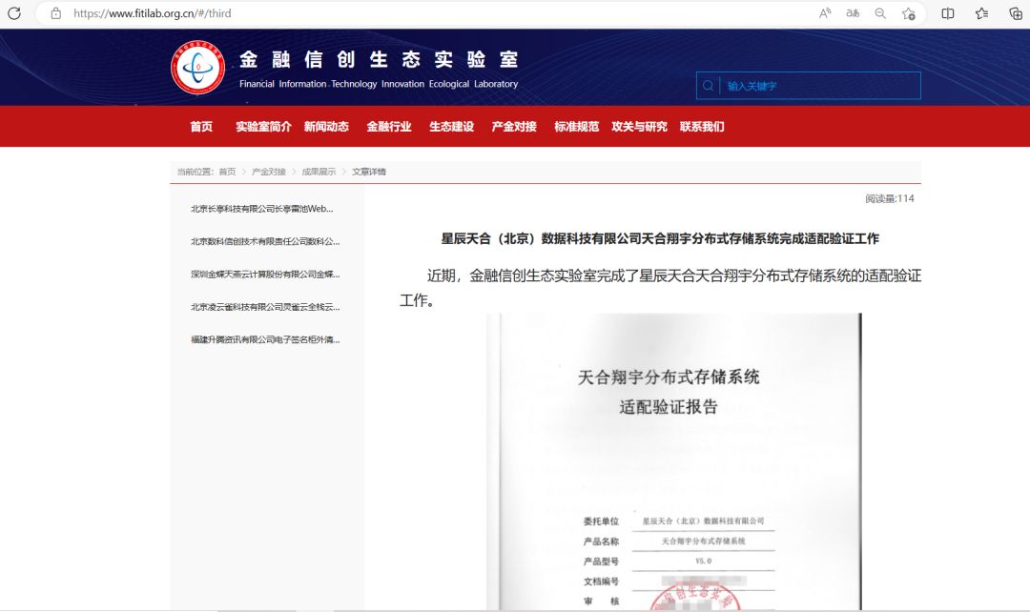Open the 新闻动态 menu
1030x612 pixels.
(x=326, y=127)
